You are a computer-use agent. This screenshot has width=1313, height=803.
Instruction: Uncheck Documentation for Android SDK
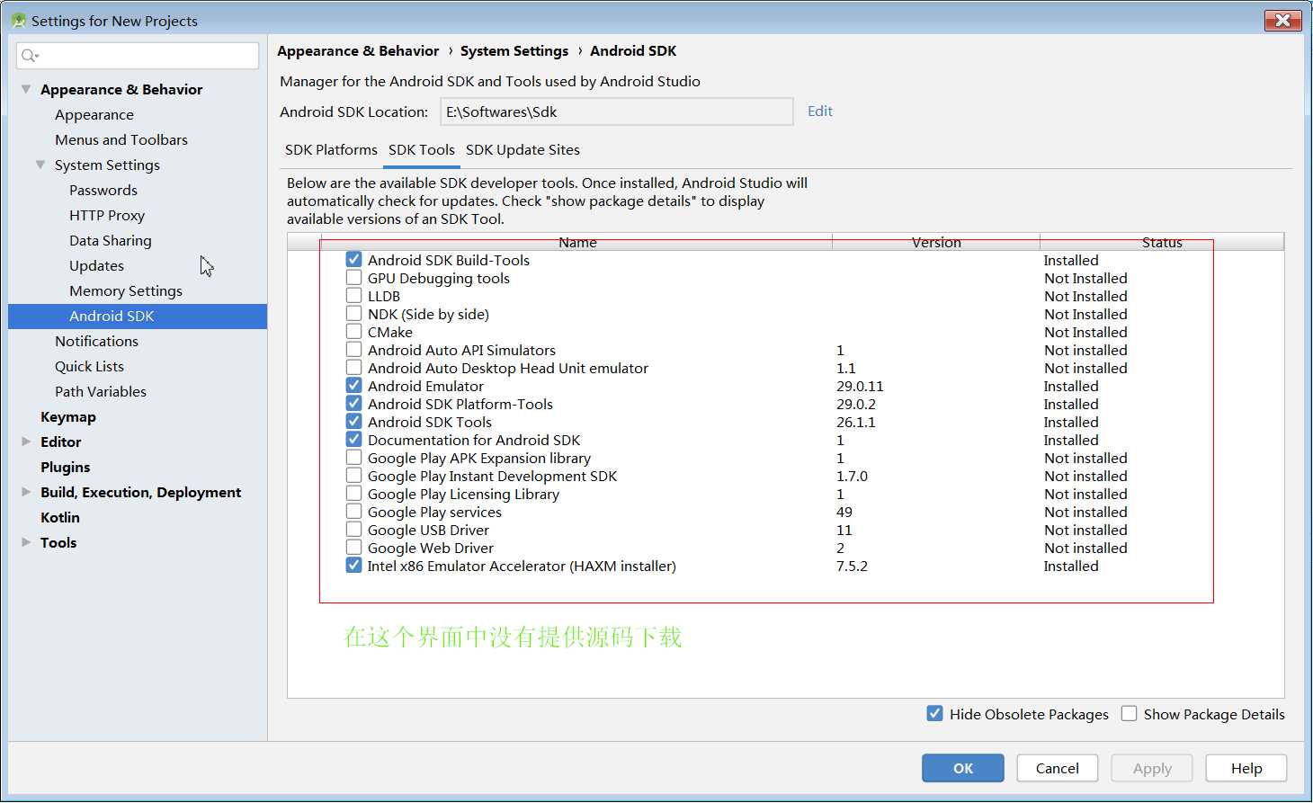[354, 439]
